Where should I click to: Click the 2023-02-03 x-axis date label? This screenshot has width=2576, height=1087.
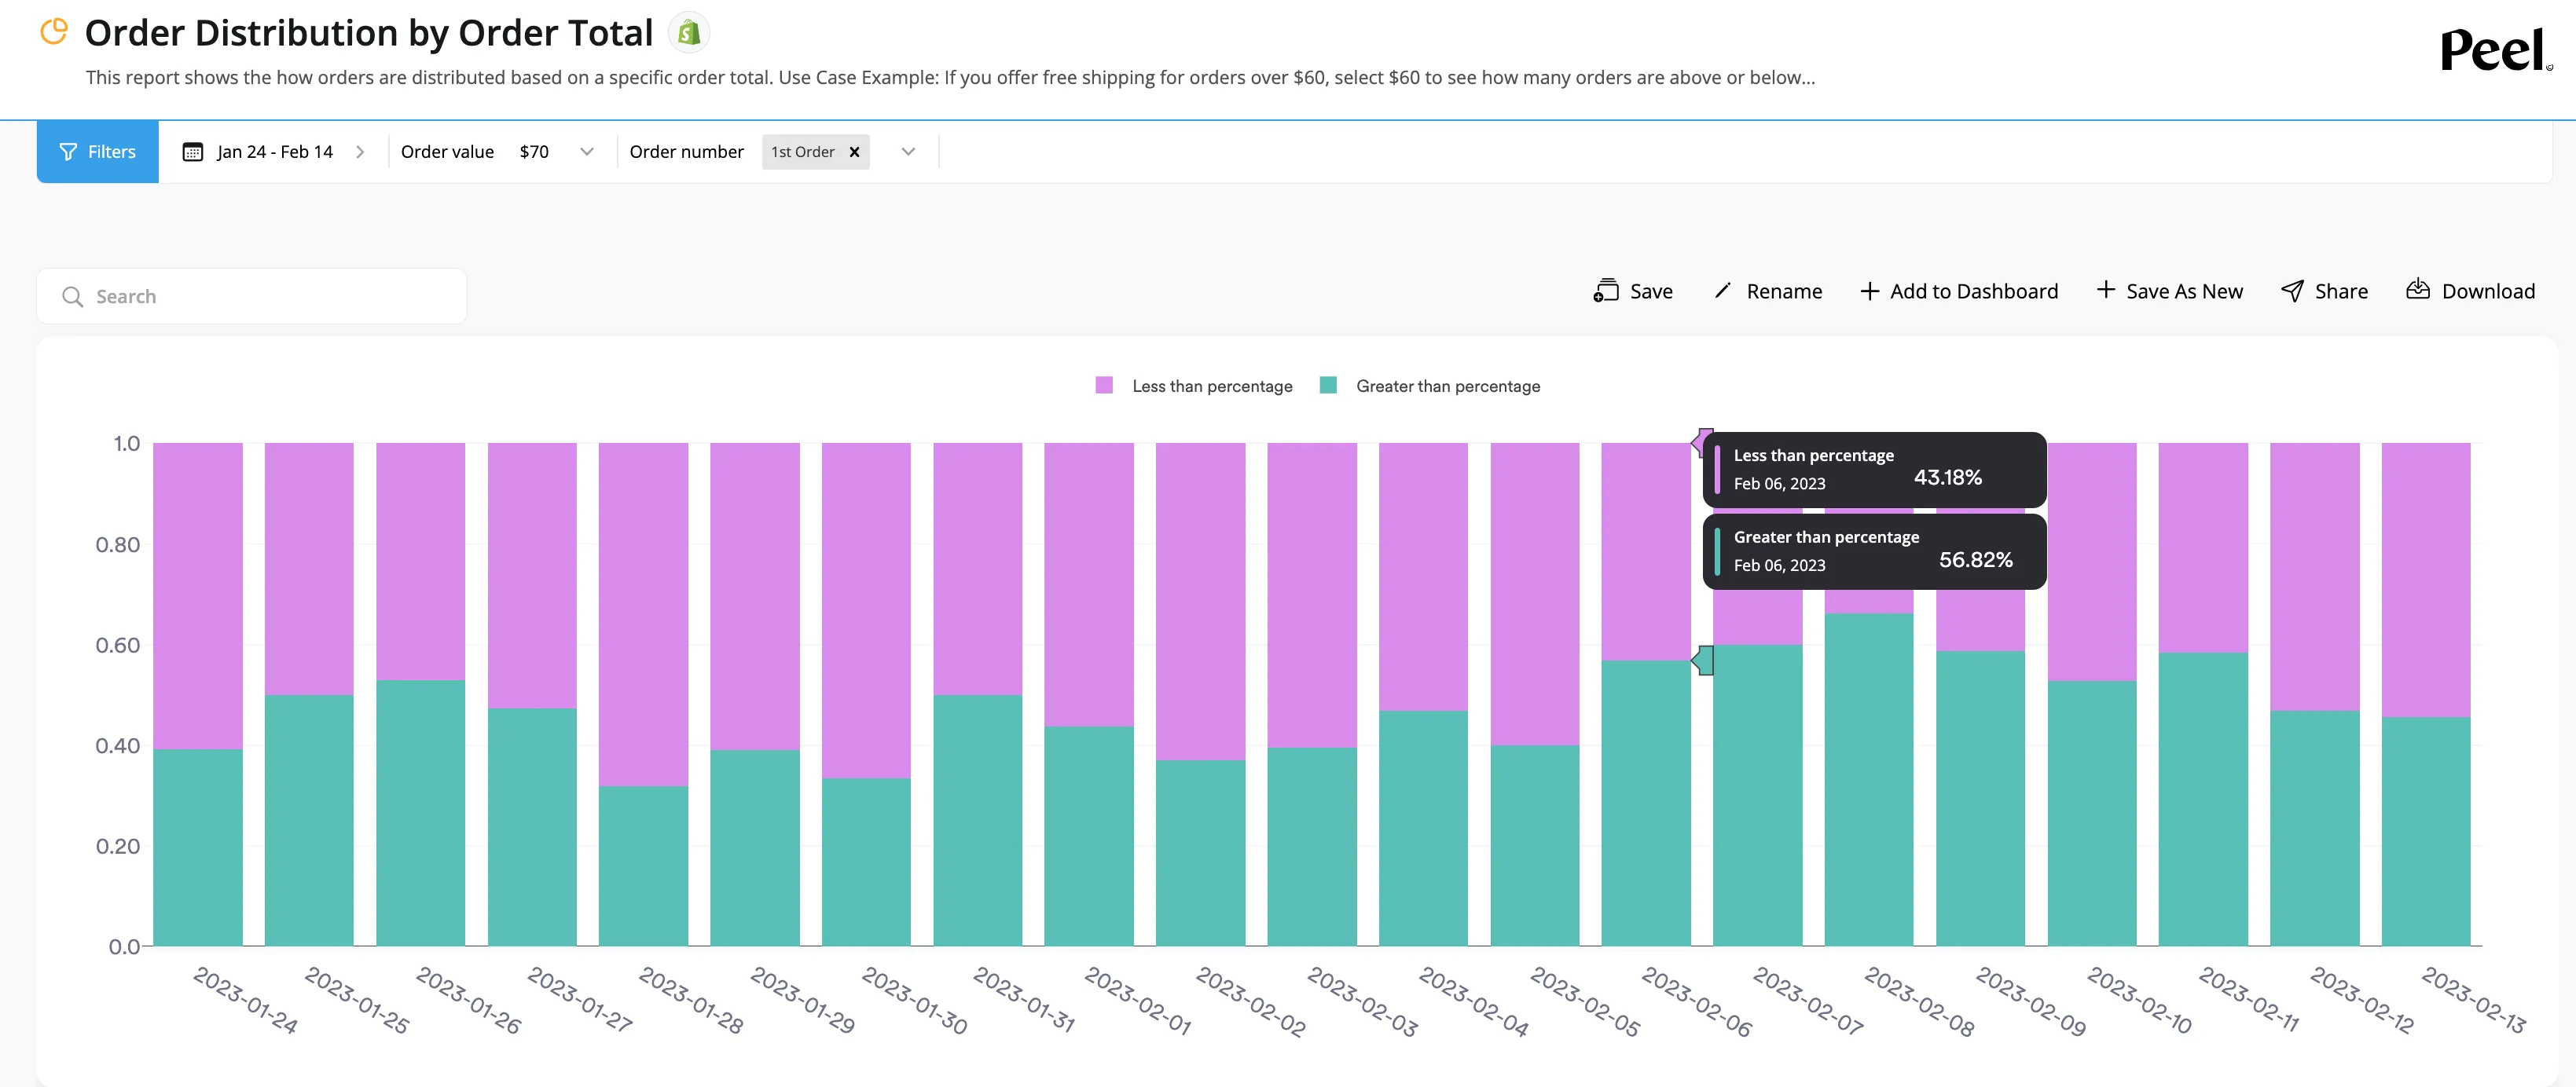tap(1362, 1001)
